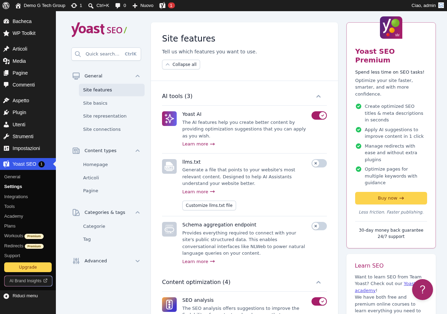Viewport: 447px width, 314px height.
Task: Click the Yoast SEO logo
Action: click(99, 30)
